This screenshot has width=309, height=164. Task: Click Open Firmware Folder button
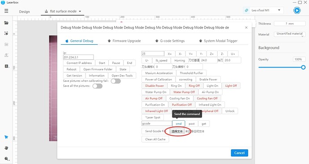point(98,69)
